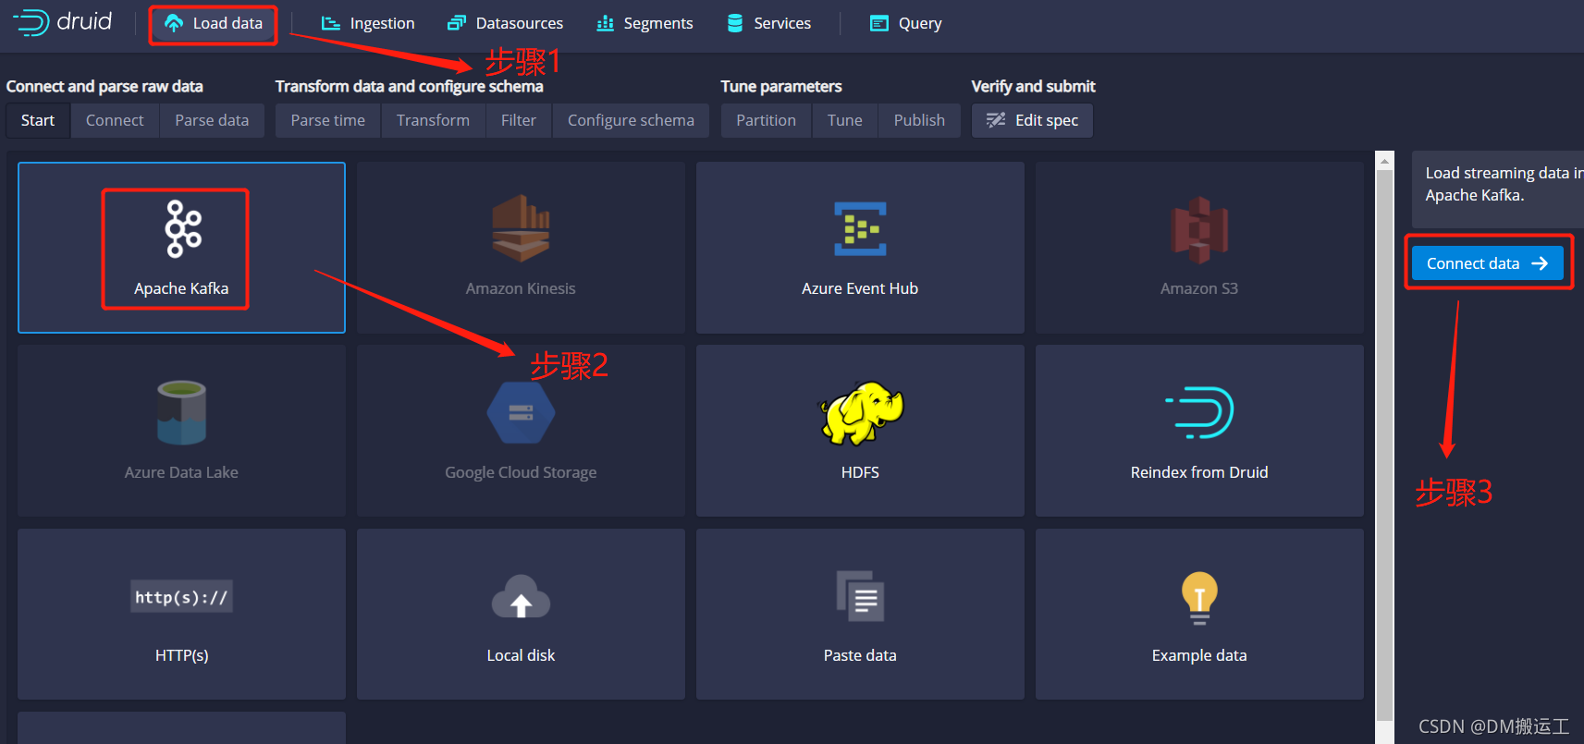
Task: Choose the Reindex from Druid icon
Action: [1199, 412]
